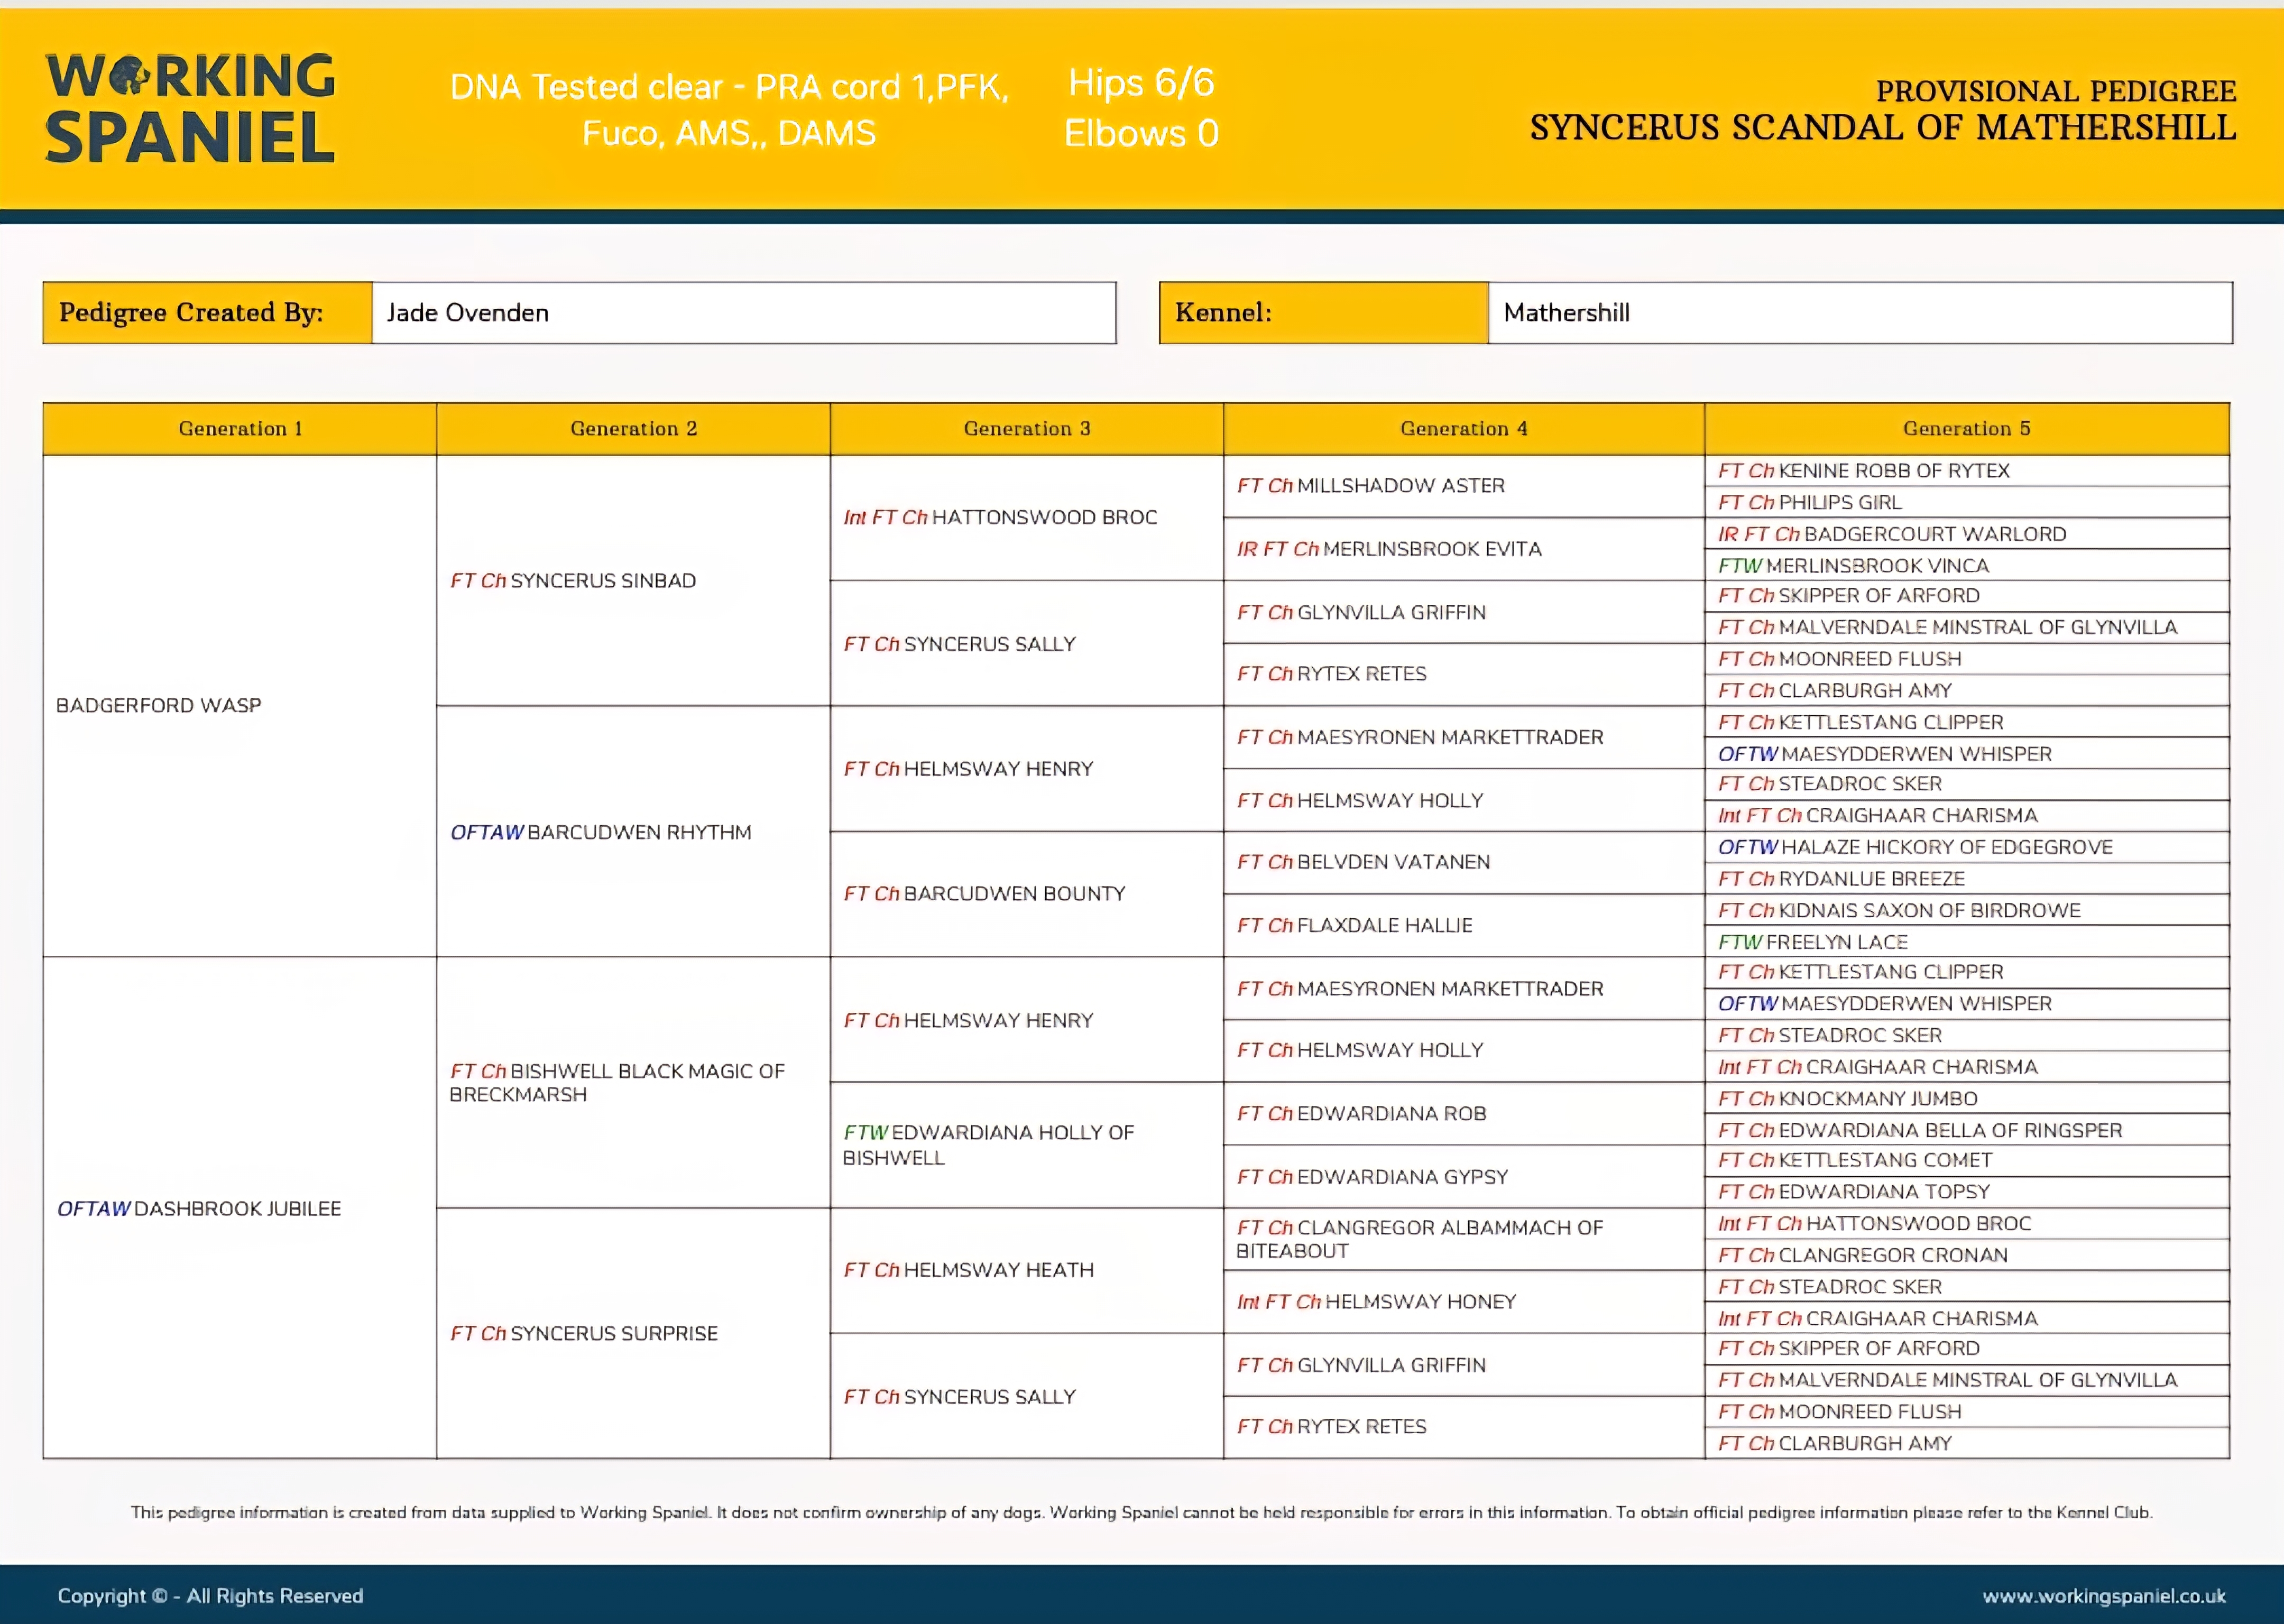The image size is (2284, 1624).
Task: Click FT Ch SYNCERUS SINBAD
Action: tap(573, 581)
